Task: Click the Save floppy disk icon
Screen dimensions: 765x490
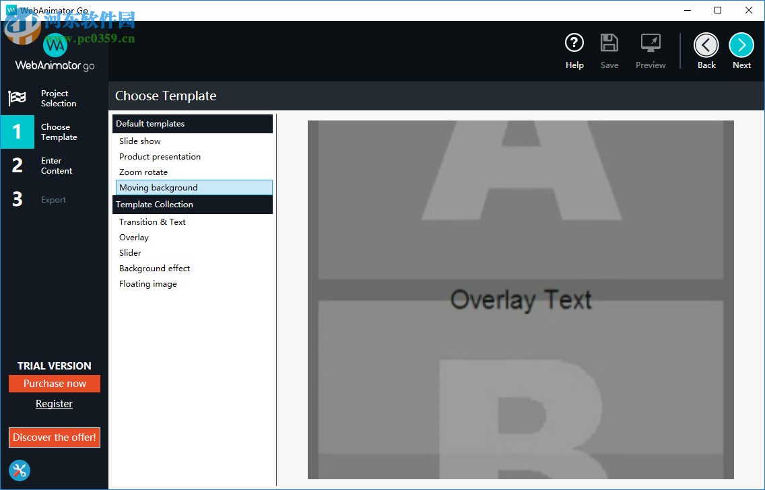Action: point(609,43)
